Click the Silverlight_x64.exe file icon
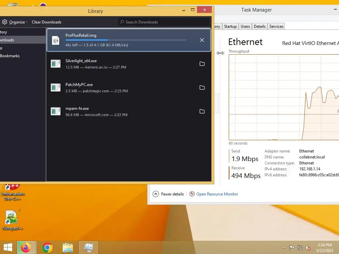Screen dimensions: 339x254 click(x=56, y=64)
